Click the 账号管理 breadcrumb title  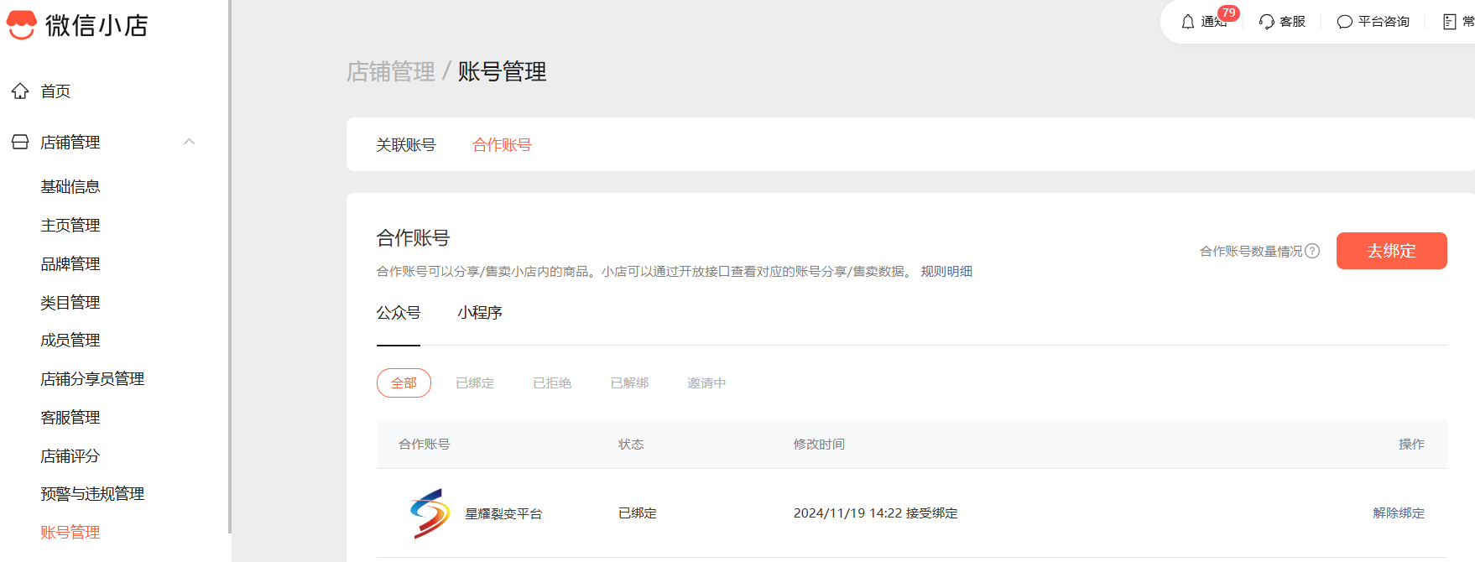pyautogui.click(x=502, y=71)
